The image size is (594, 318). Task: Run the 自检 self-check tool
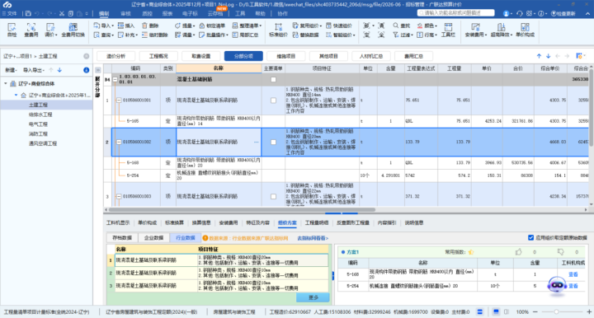pos(12,30)
